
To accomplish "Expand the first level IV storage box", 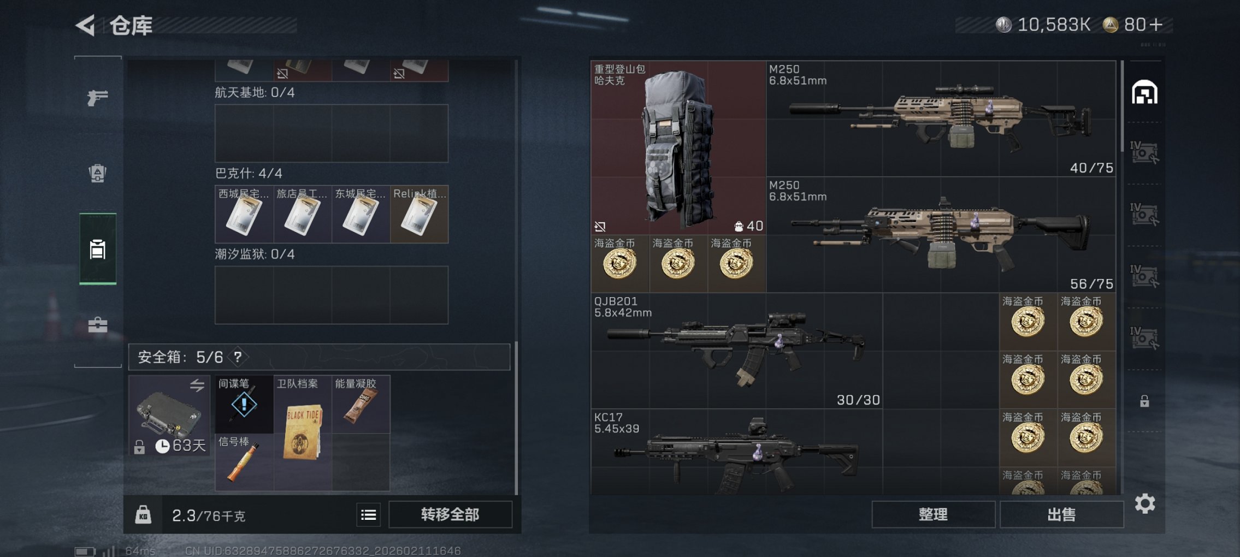I will (x=1144, y=153).
